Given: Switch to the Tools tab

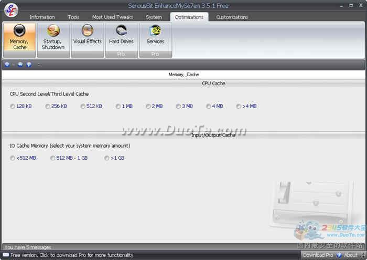Looking at the screenshot, I should coord(73,17).
